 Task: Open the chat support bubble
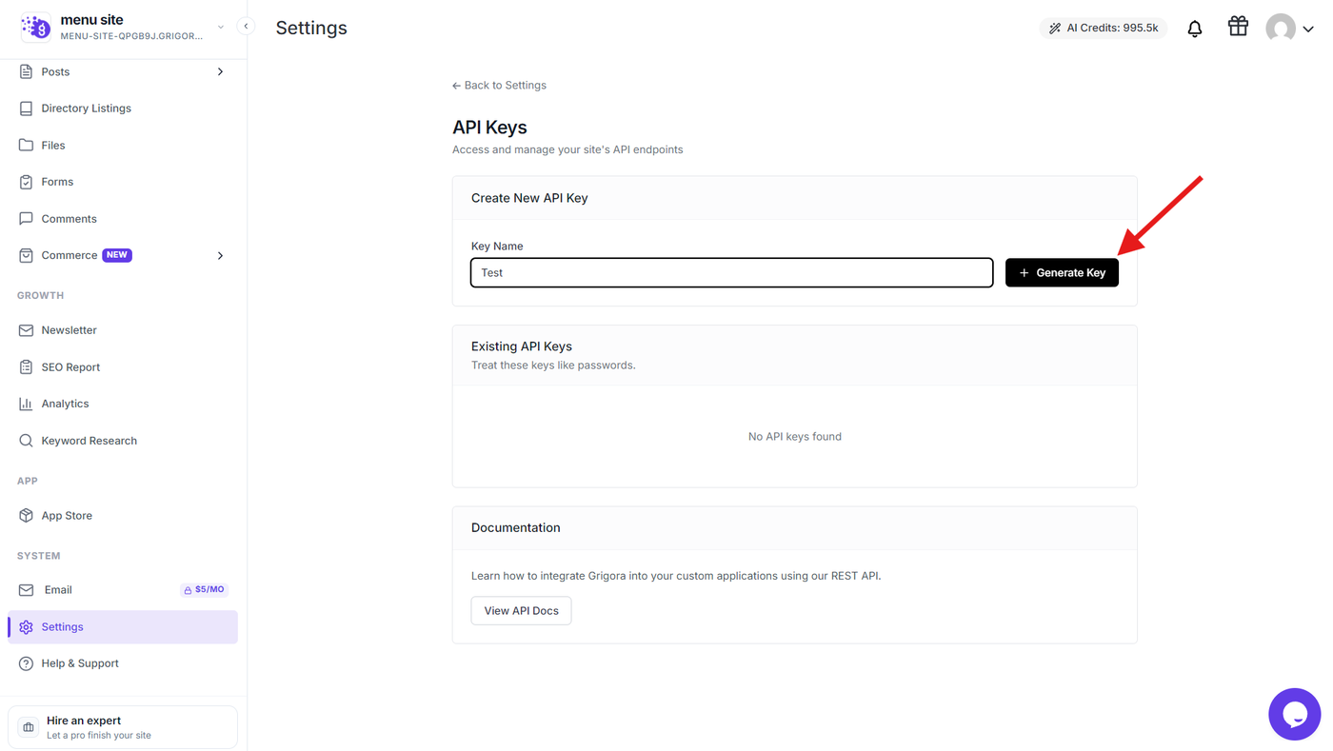(x=1294, y=714)
